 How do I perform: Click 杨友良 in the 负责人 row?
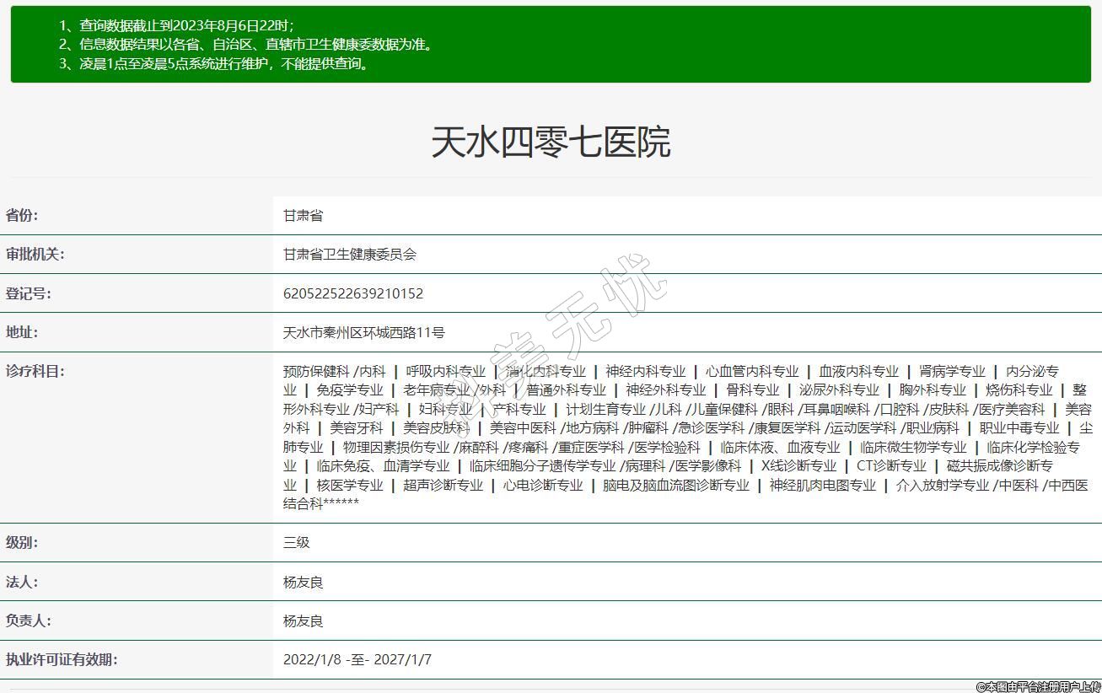coord(303,621)
